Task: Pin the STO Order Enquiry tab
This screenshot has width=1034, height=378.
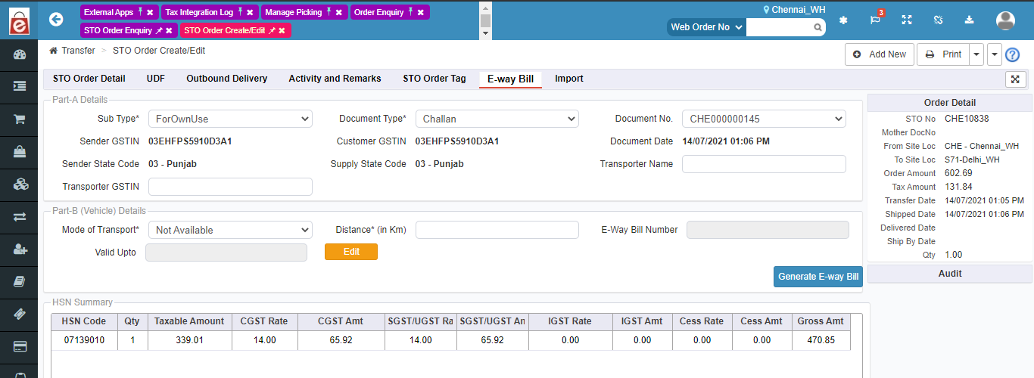Action: pos(159,30)
